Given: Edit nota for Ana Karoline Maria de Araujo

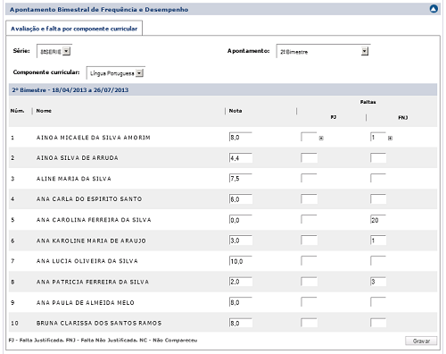Looking at the screenshot, I should [241, 240].
